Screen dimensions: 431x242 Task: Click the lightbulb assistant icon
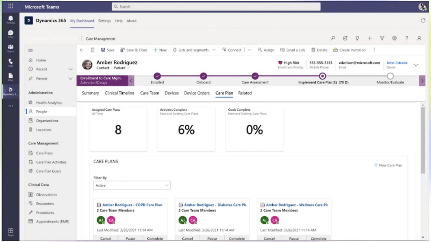pyautogui.click(x=357, y=38)
